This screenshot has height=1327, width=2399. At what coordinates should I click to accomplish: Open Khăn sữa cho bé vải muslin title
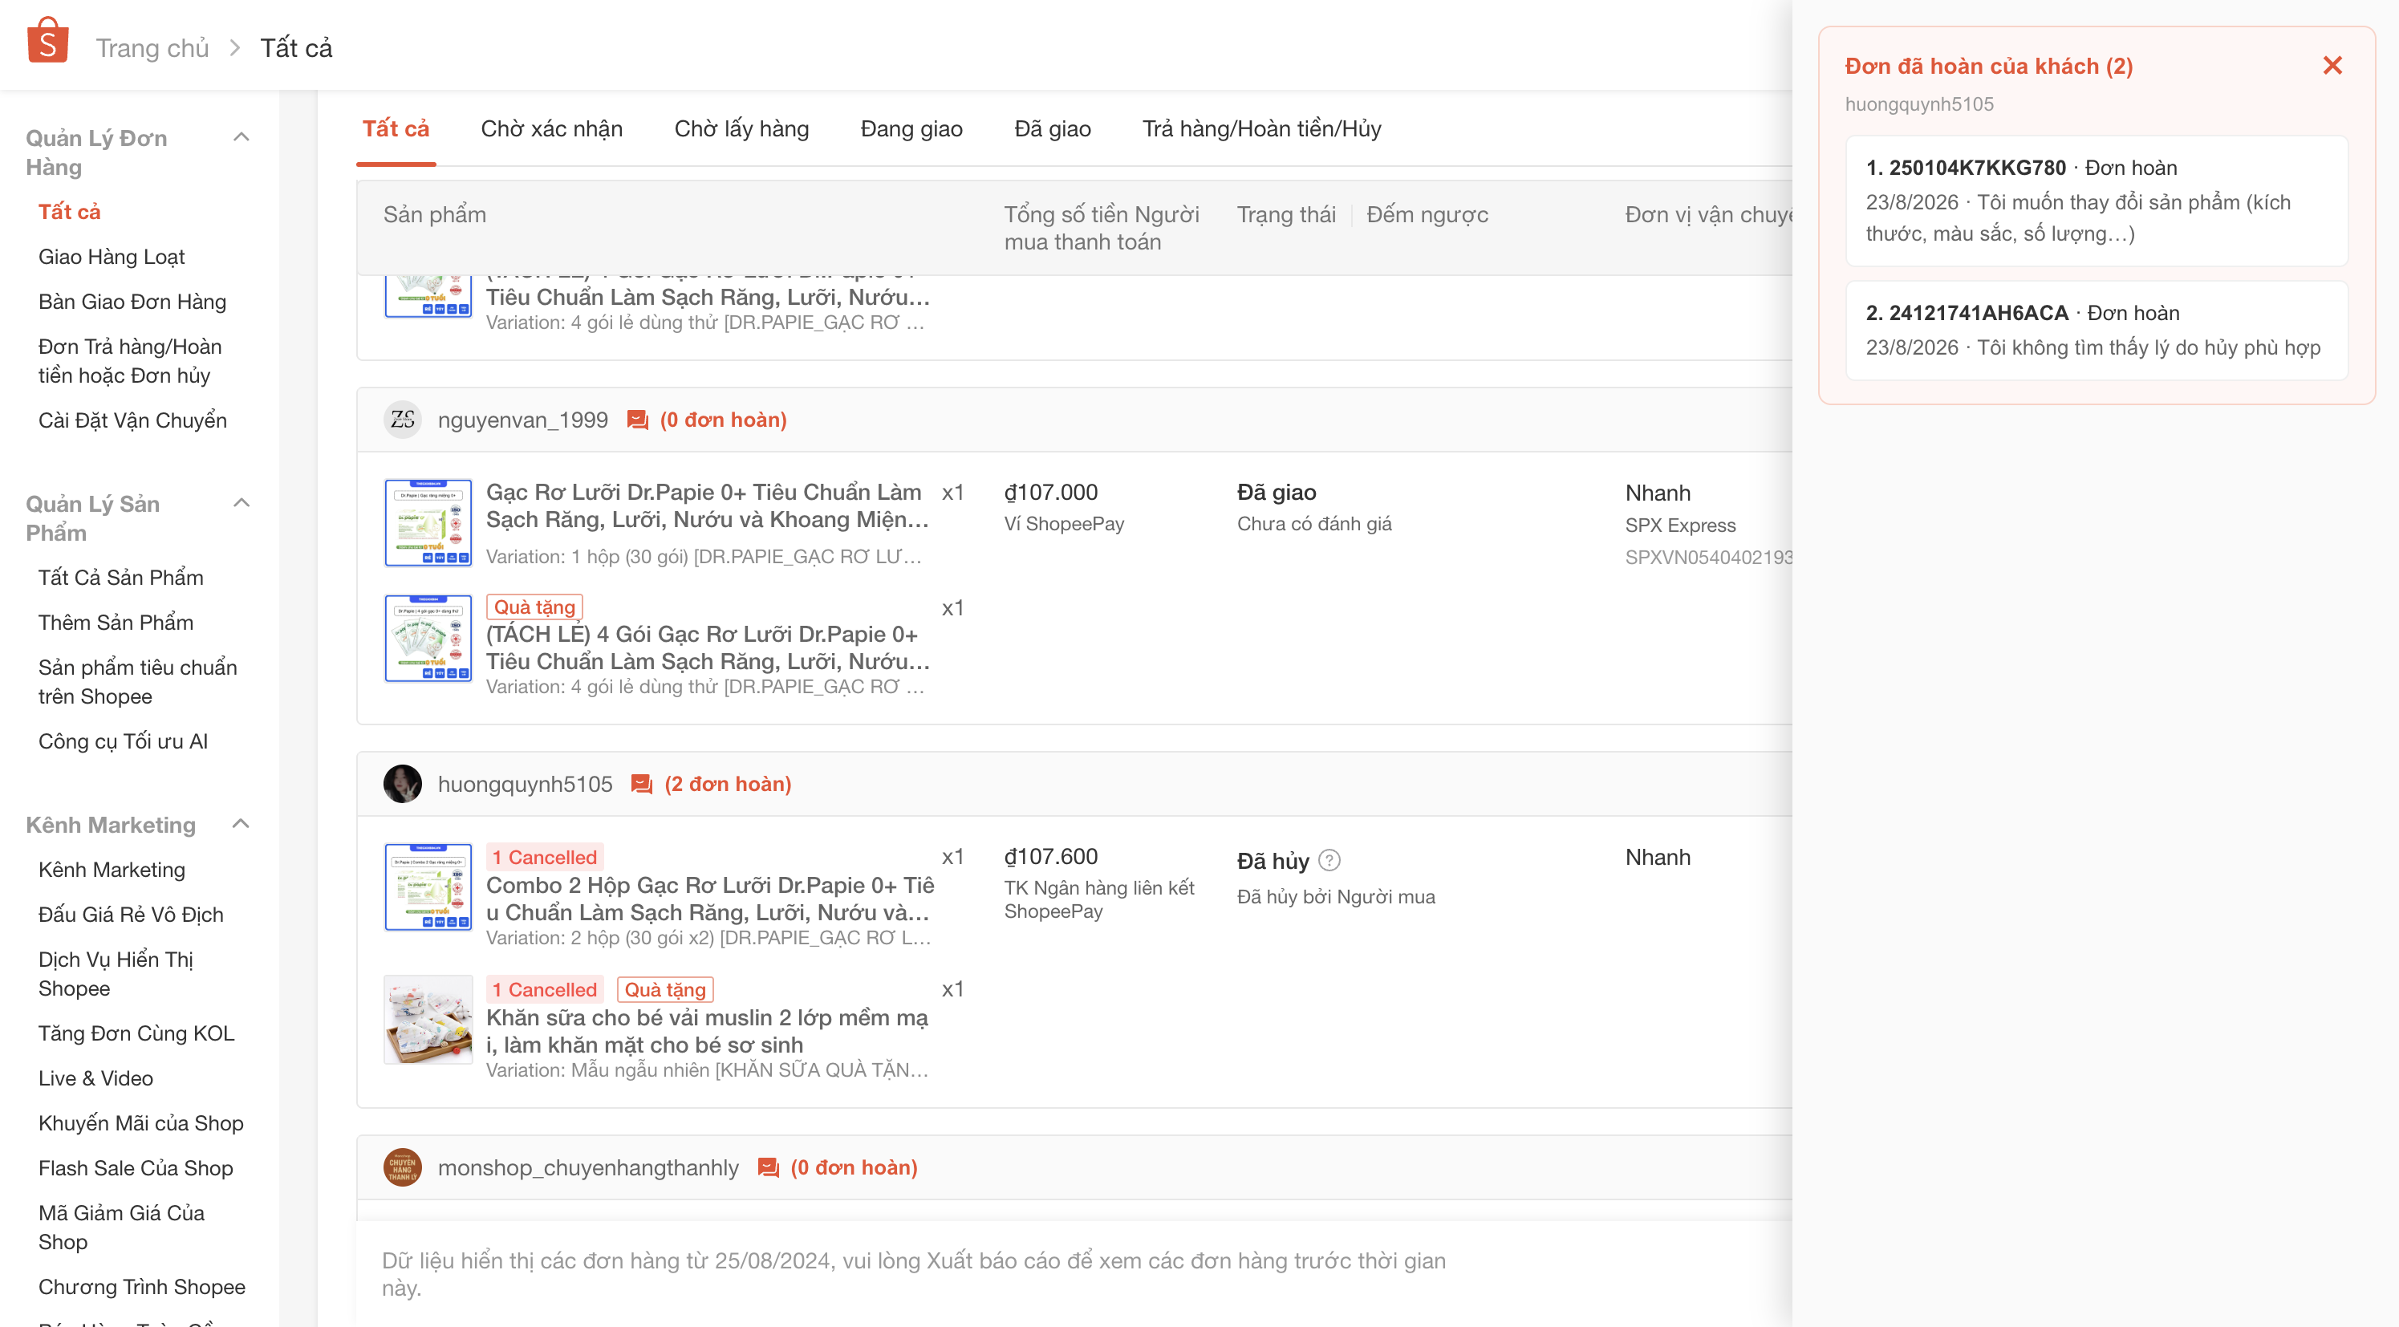(x=707, y=1031)
